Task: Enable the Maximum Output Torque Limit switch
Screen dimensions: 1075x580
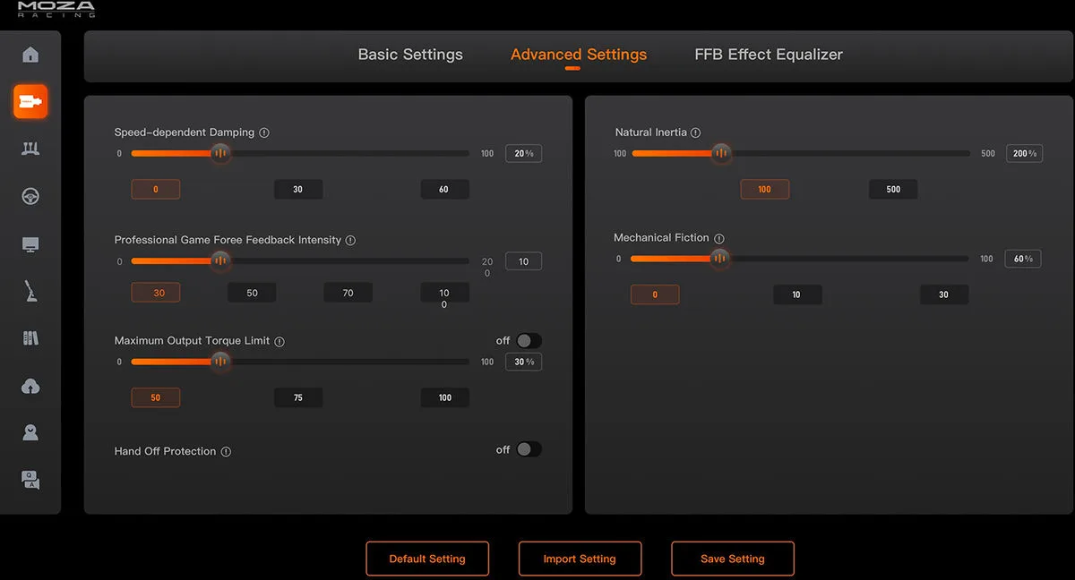Action: [529, 341]
